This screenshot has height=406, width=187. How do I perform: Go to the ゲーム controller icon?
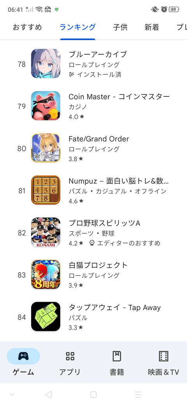23,356
